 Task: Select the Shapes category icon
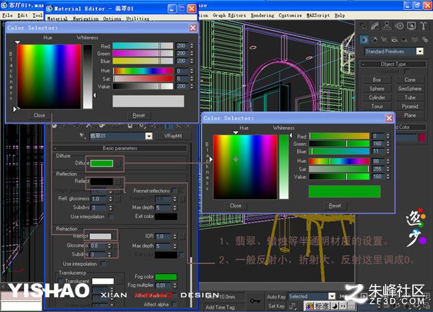coord(374,40)
